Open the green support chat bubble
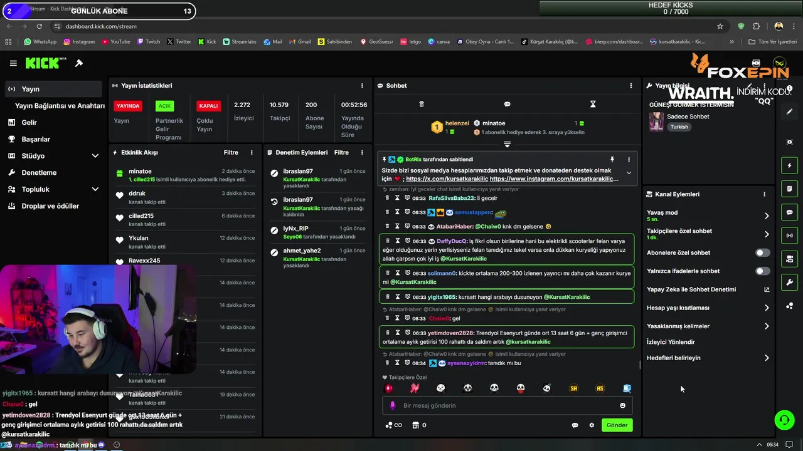Image resolution: width=803 pixels, height=451 pixels. [784, 420]
